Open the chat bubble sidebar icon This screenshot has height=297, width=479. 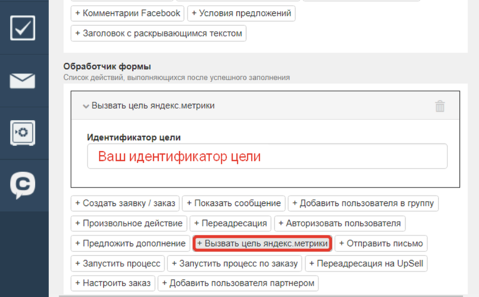click(23, 185)
